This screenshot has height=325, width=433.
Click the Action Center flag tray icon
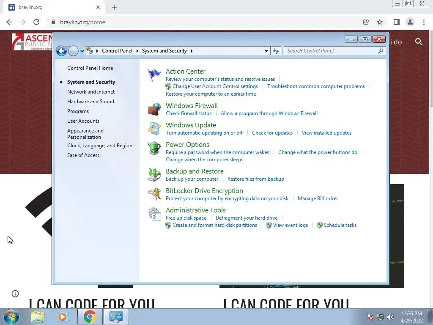[370, 317]
